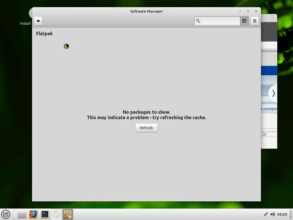Maximize the Software Manager window
Viewport: 293px width, 220px height.
pyautogui.click(x=248, y=11)
